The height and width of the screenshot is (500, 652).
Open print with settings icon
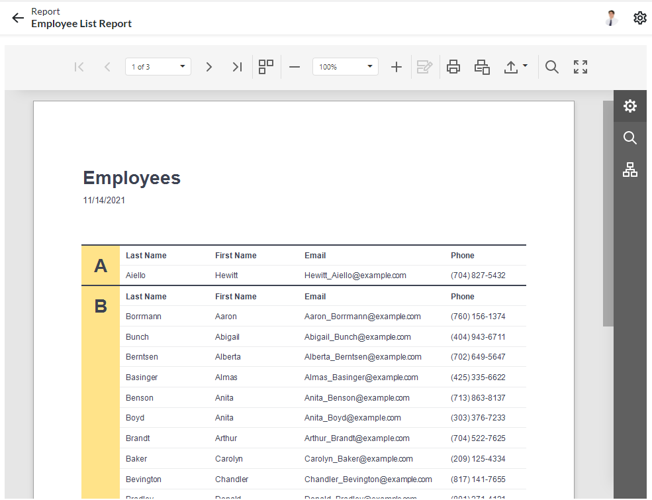coord(482,67)
